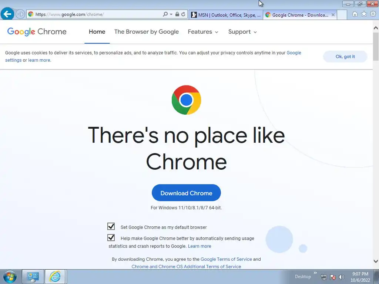
Task: Click the vertical scrollbar thumb
Action: coord(376,46)
